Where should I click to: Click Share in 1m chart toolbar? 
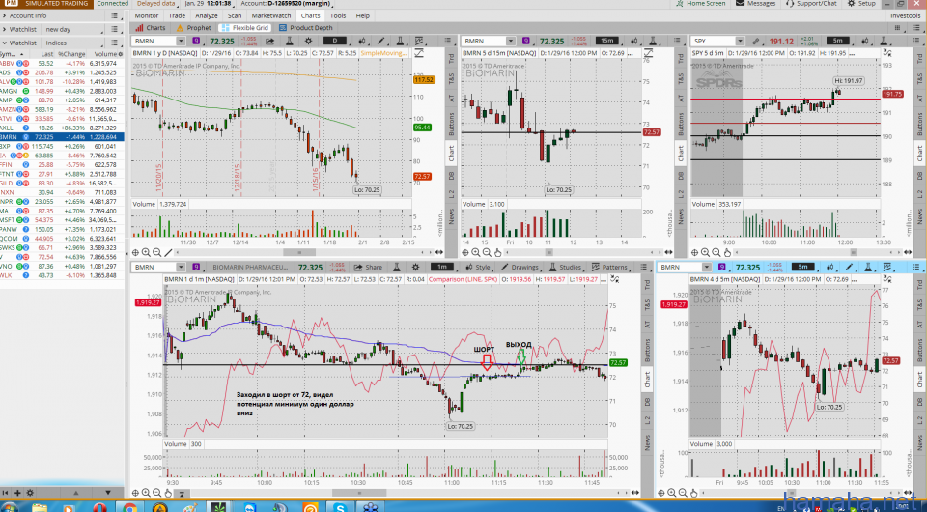coord(368,268)
